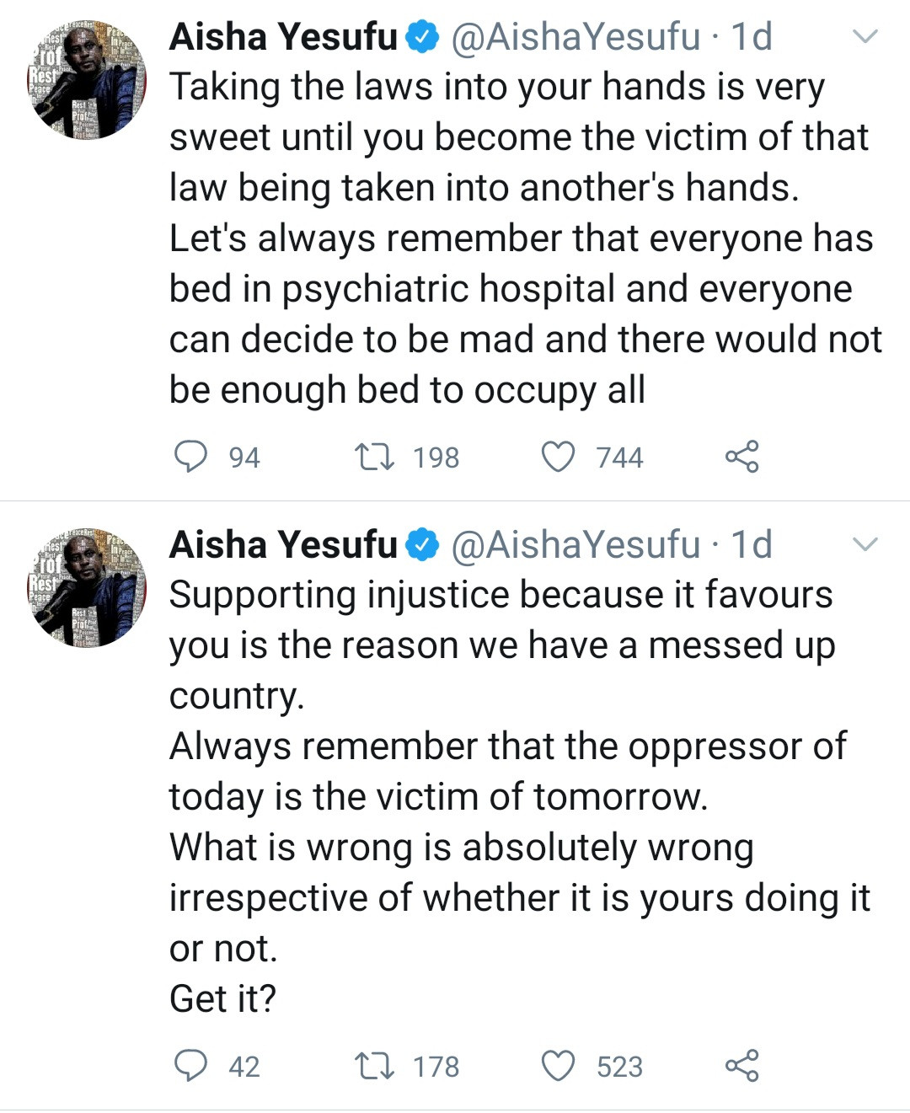Share the first Aisha Yesufu tweet
This screenshot has width=910, height=1113.
[x=741, y=457]
